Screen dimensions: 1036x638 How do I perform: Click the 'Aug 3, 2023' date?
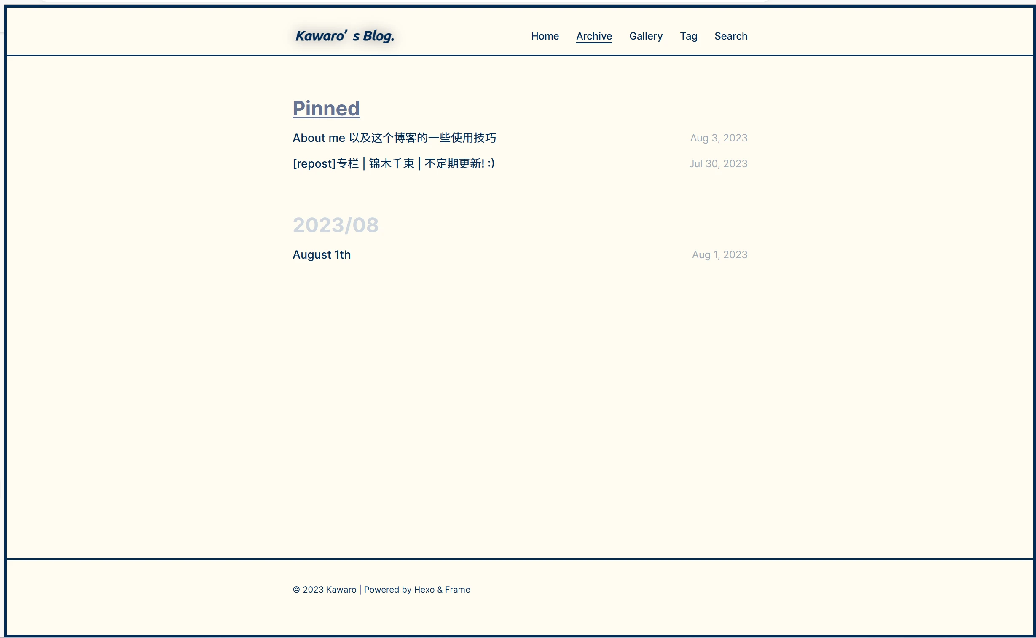click(718, 138)
